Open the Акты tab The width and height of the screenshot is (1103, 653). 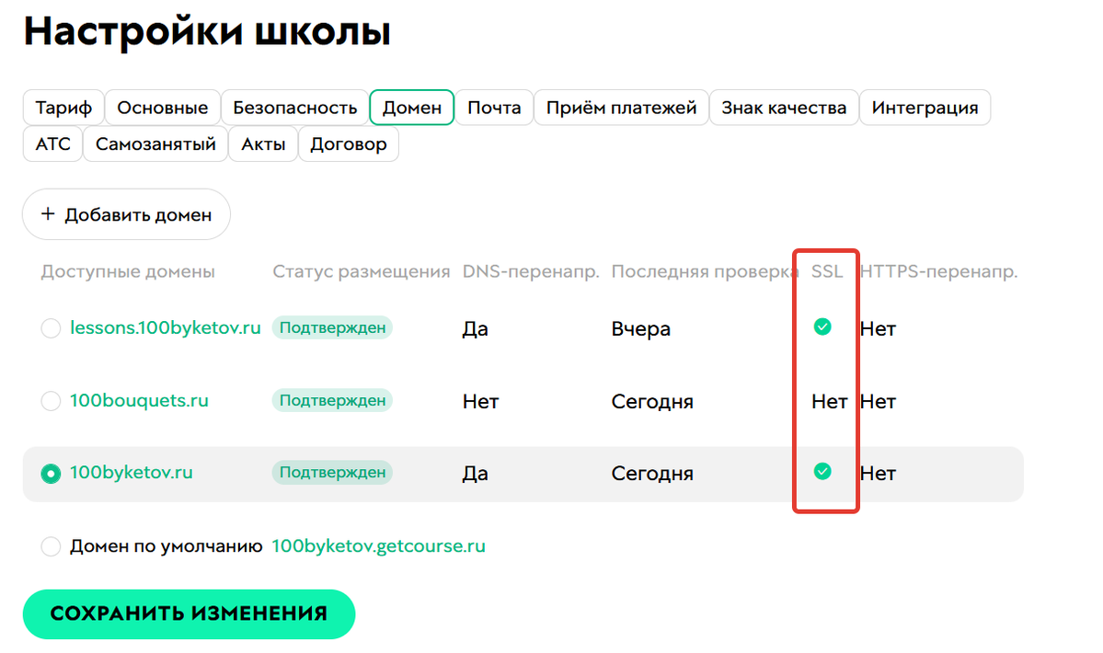point(263,144)
